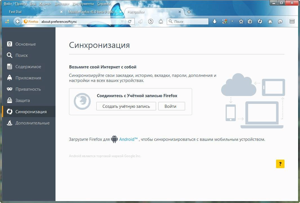This screenshot has width=300, height=203.
Task: Open the Поиск settings category
Action: [x=29, y=55]
